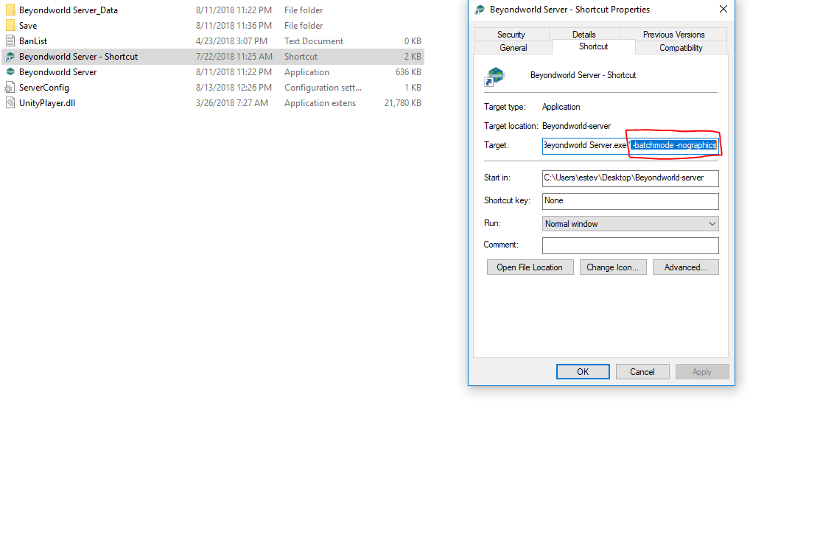Select the Beyondworld Server - Shortcut name
The height and width of the screenshot is (551, 820).
click(78, 57)
